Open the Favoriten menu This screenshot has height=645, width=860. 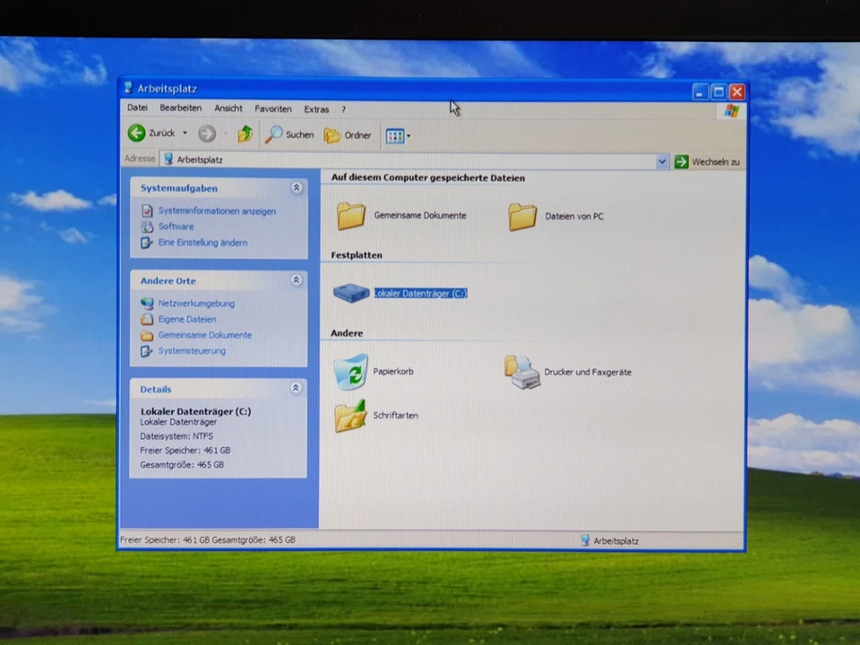pyautogui.click(x=273, y=109)
